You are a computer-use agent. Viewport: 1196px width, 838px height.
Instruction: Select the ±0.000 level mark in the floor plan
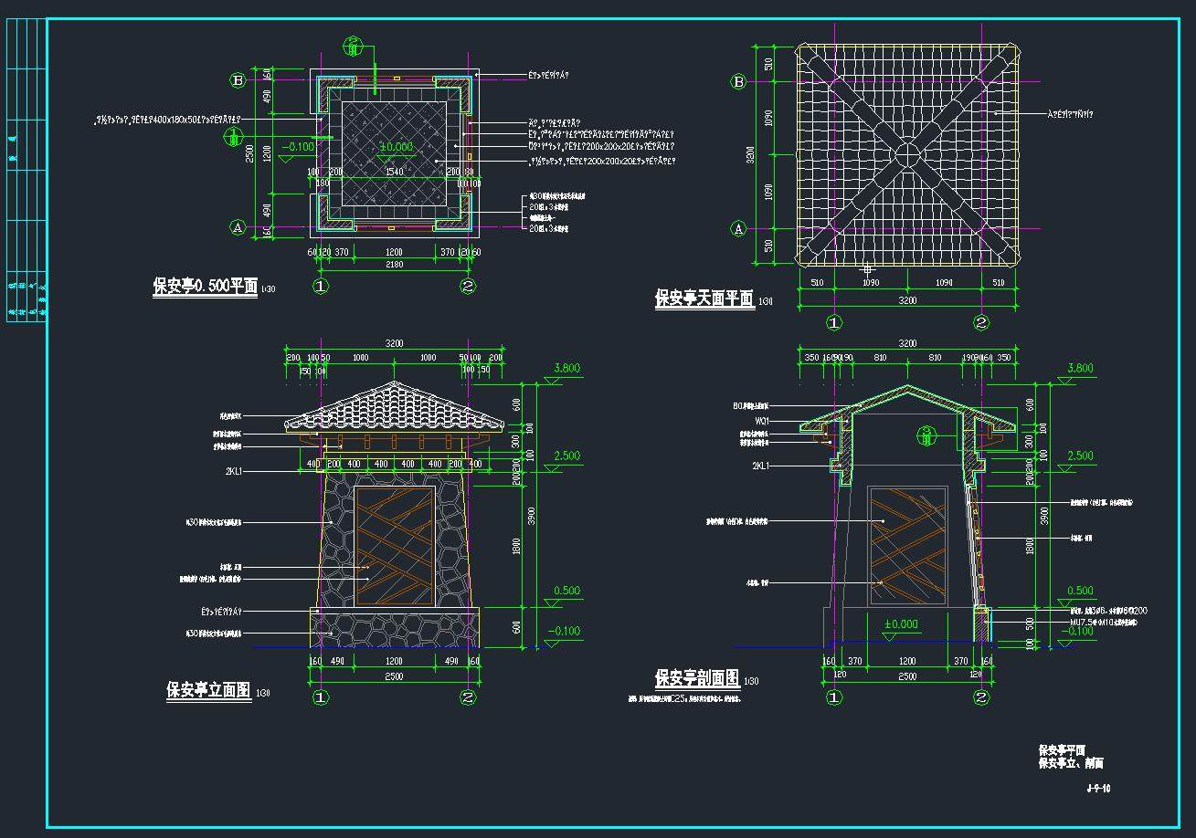[x=397, y=147]
